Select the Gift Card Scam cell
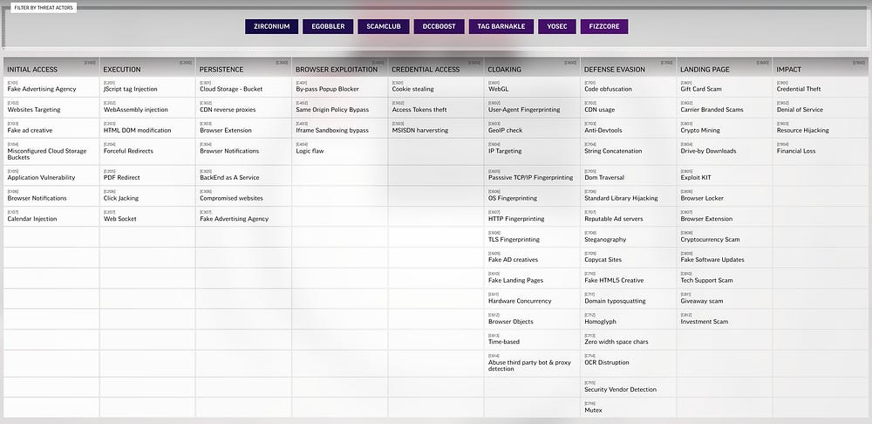 tap(725, 86)
